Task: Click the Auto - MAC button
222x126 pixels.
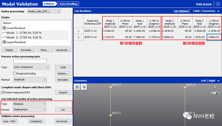Action: (x=9, y=121)
